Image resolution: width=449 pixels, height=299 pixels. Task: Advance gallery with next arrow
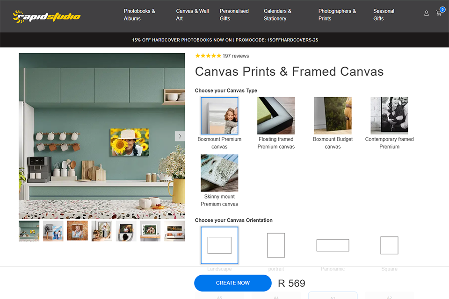click(180, 136)
